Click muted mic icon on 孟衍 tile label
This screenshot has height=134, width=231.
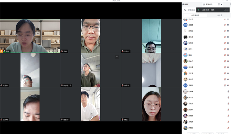click(x=62, y=51)
